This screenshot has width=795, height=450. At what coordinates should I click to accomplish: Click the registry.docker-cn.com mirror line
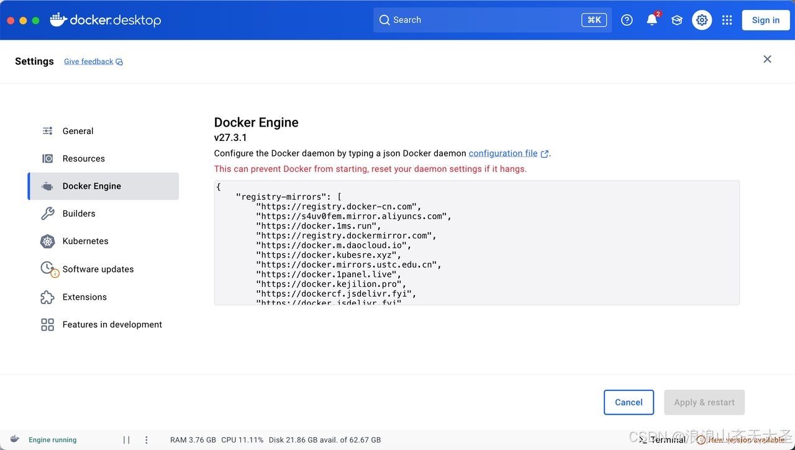(x=339, y=207)
